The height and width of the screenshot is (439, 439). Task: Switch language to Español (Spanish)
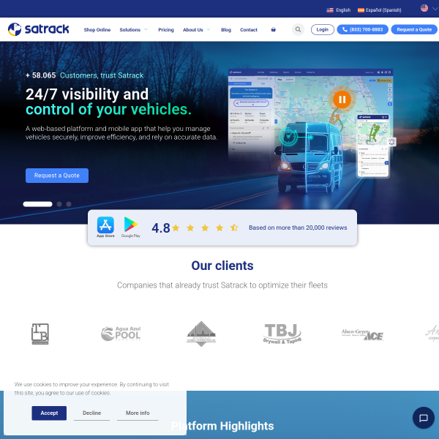[383, 10]
